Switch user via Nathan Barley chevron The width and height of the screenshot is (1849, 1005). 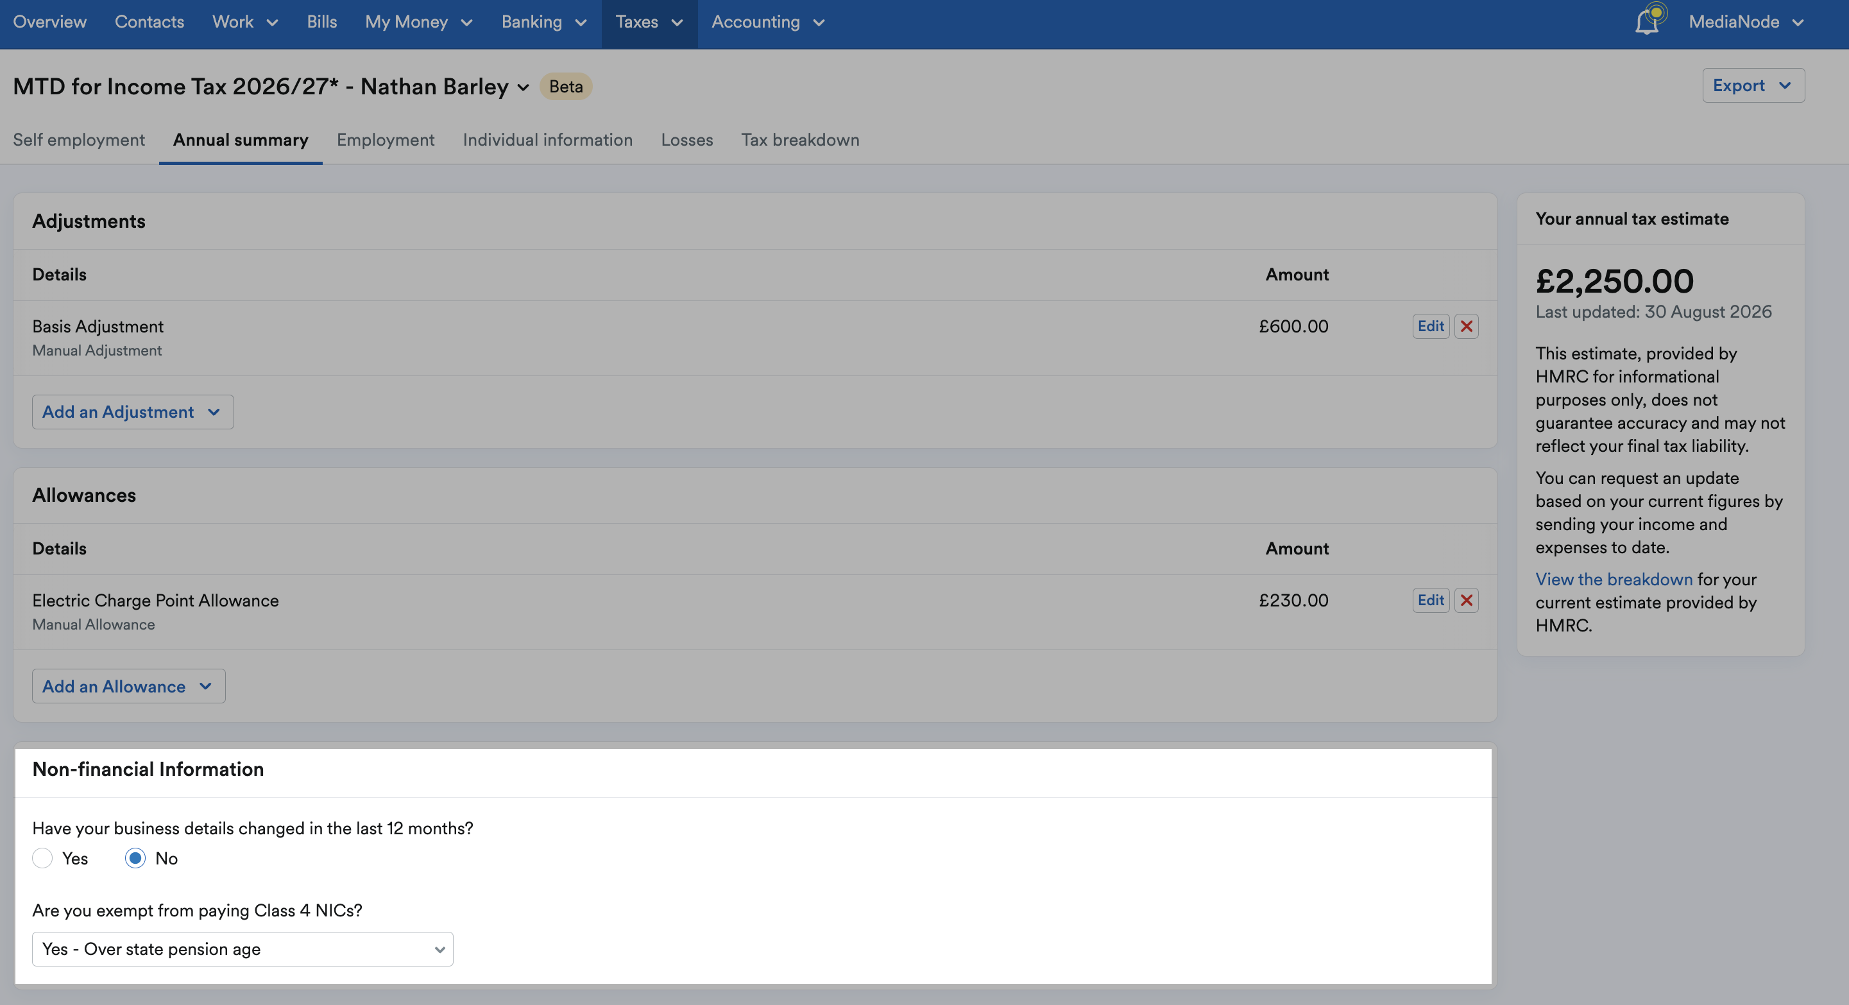point(524,87)
